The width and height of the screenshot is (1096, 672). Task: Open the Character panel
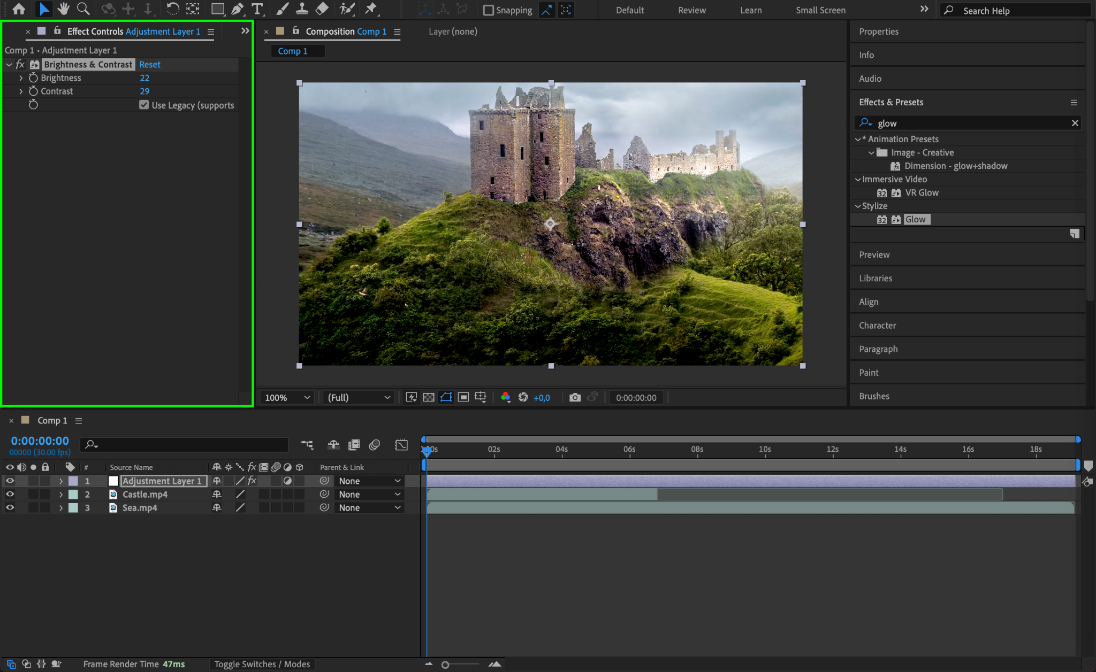pos(877,325)
